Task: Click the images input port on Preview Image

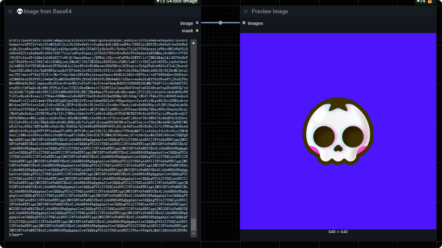Action: tap(244, 23)
